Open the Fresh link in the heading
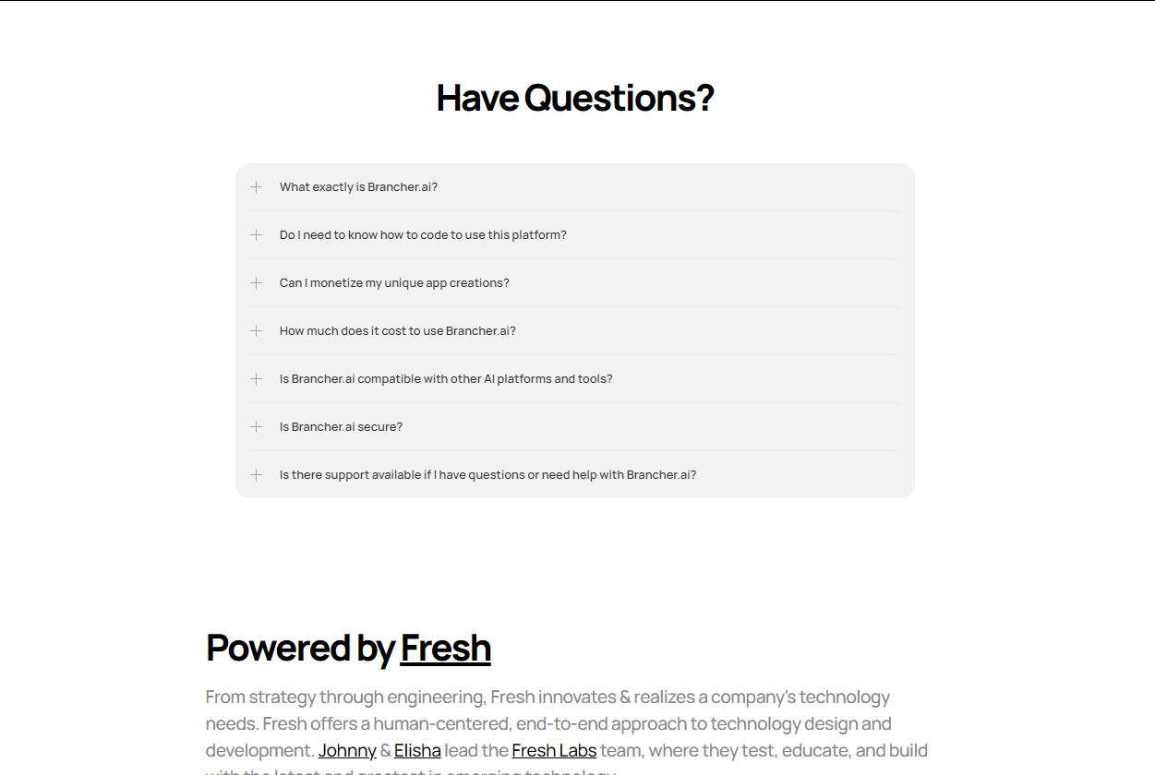 click(445, 649)
